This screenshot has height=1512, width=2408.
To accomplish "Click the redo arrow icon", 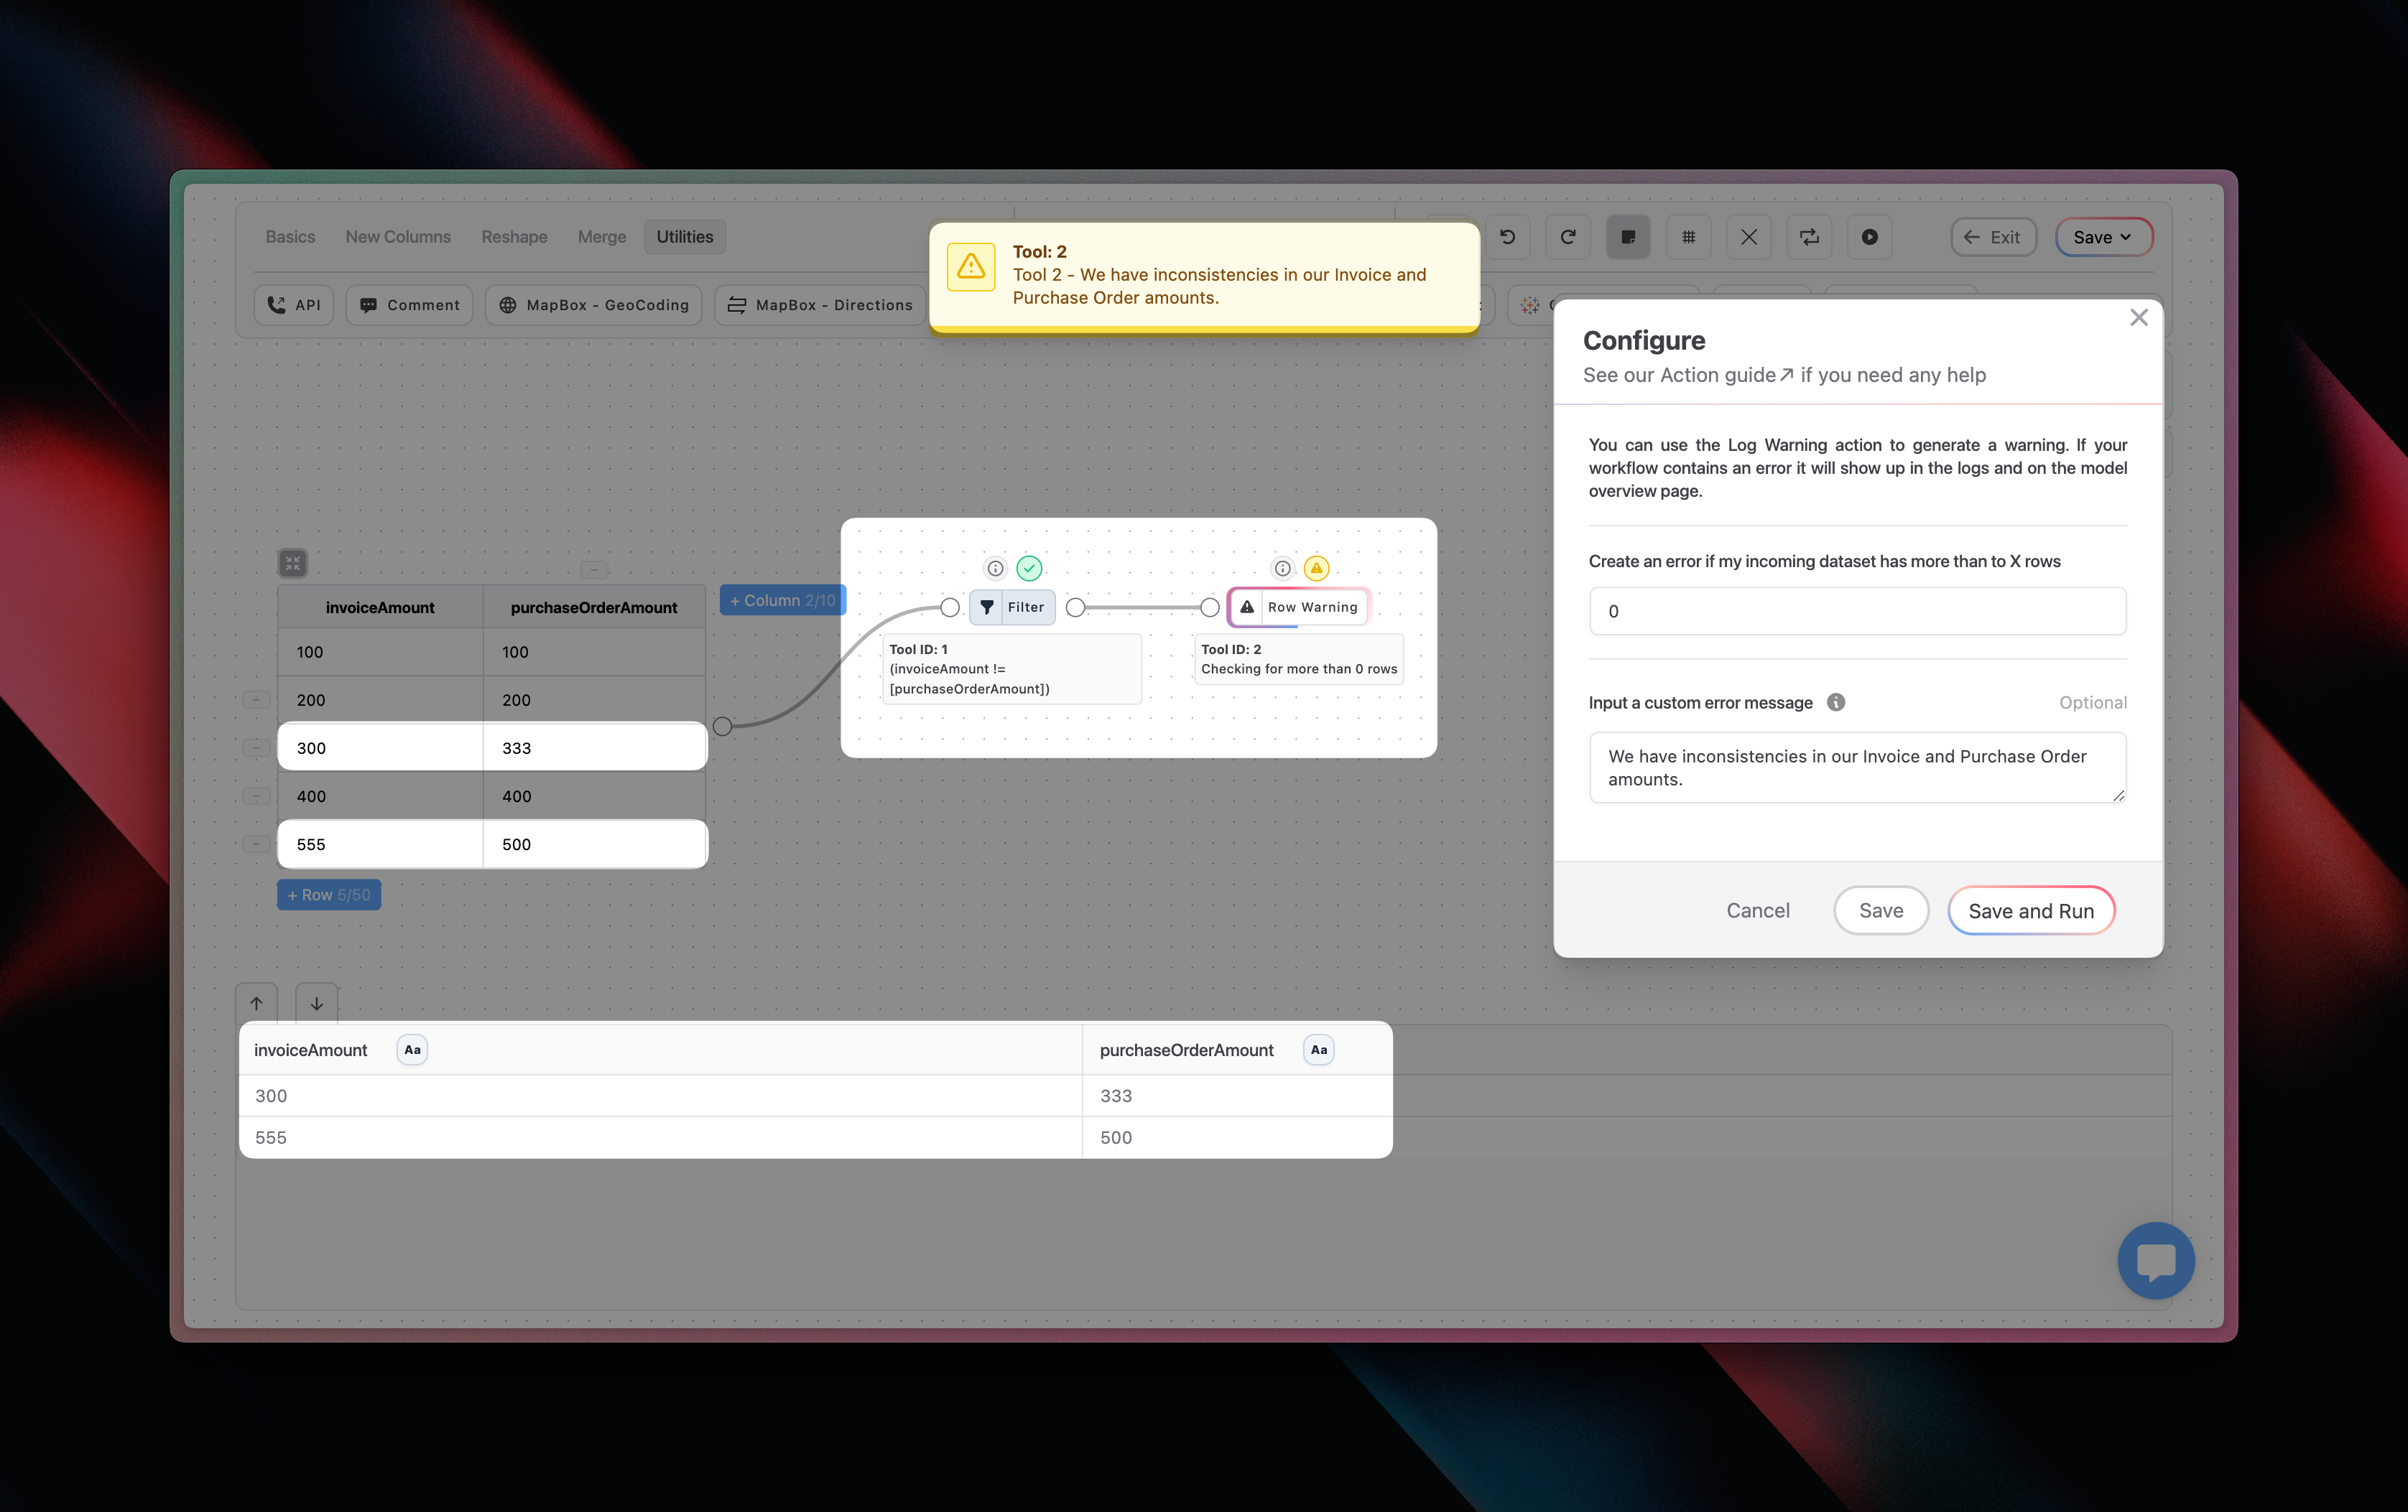I will (x=1567, y=237).
